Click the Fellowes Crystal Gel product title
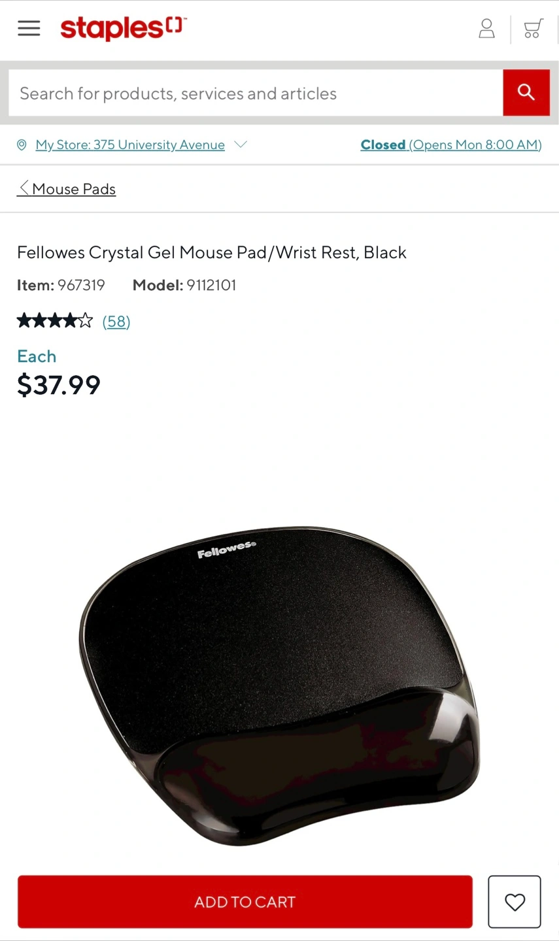The height and width of the screenshot is (941, 559). 212,252
